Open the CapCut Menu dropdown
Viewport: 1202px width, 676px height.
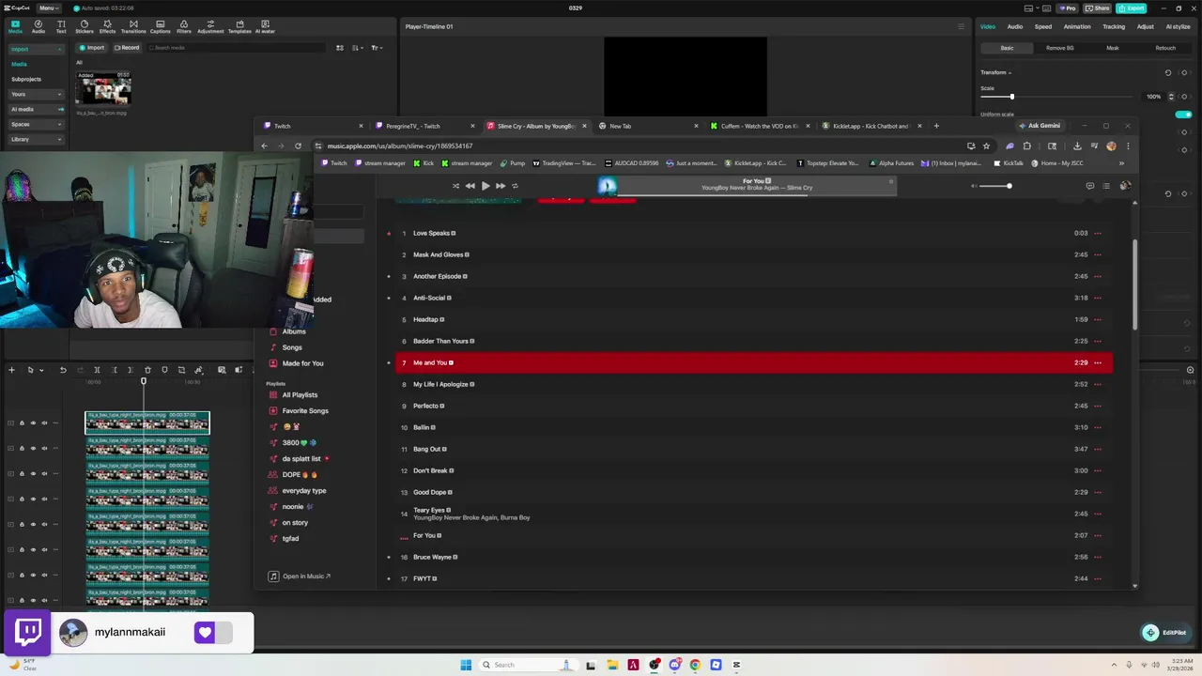click(x=47, y=8)
